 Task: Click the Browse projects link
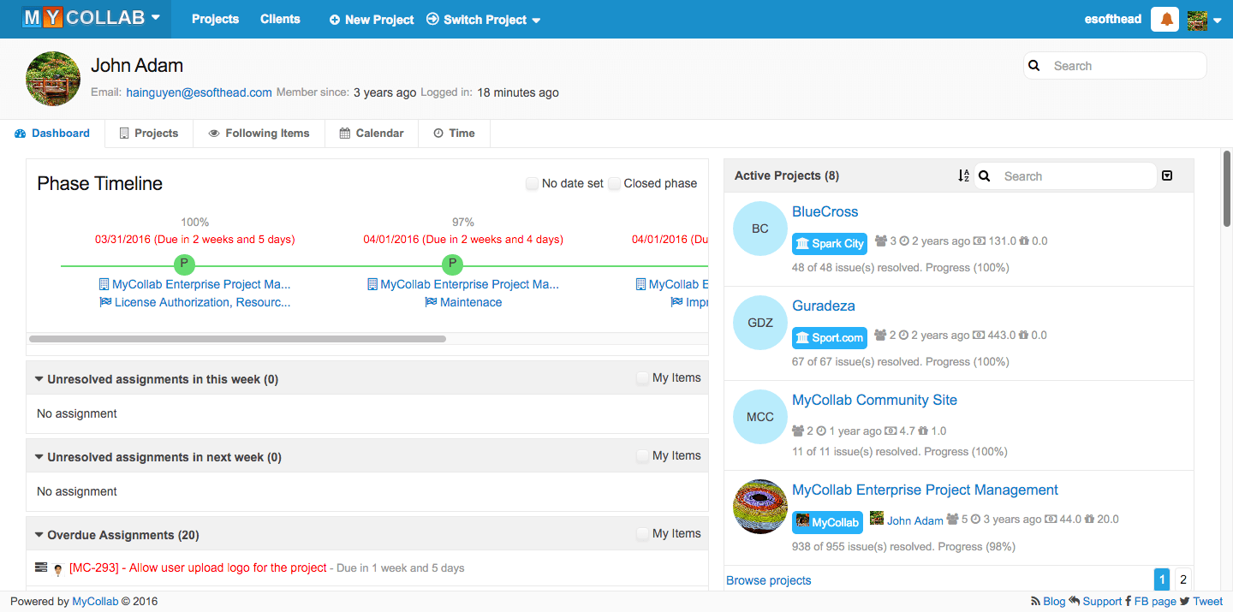768,580
